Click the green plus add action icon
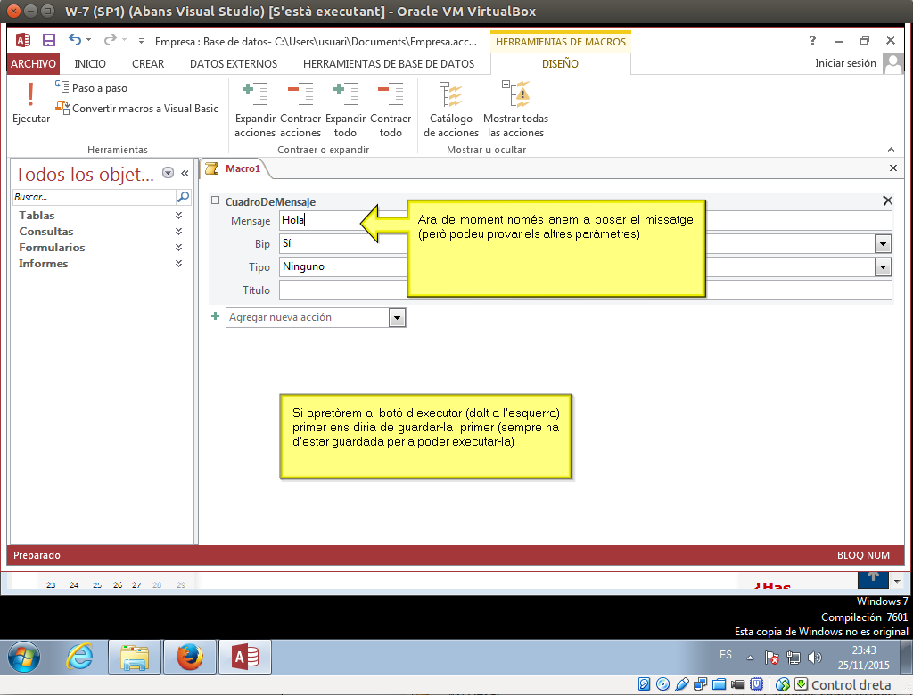This screenshot has height=695, width=913. pyautogui.click(x=216, y=316)
